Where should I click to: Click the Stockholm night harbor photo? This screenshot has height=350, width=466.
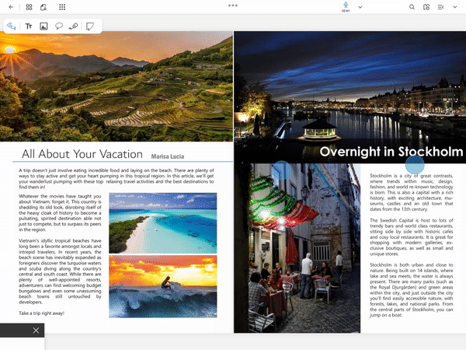point(349,97)
